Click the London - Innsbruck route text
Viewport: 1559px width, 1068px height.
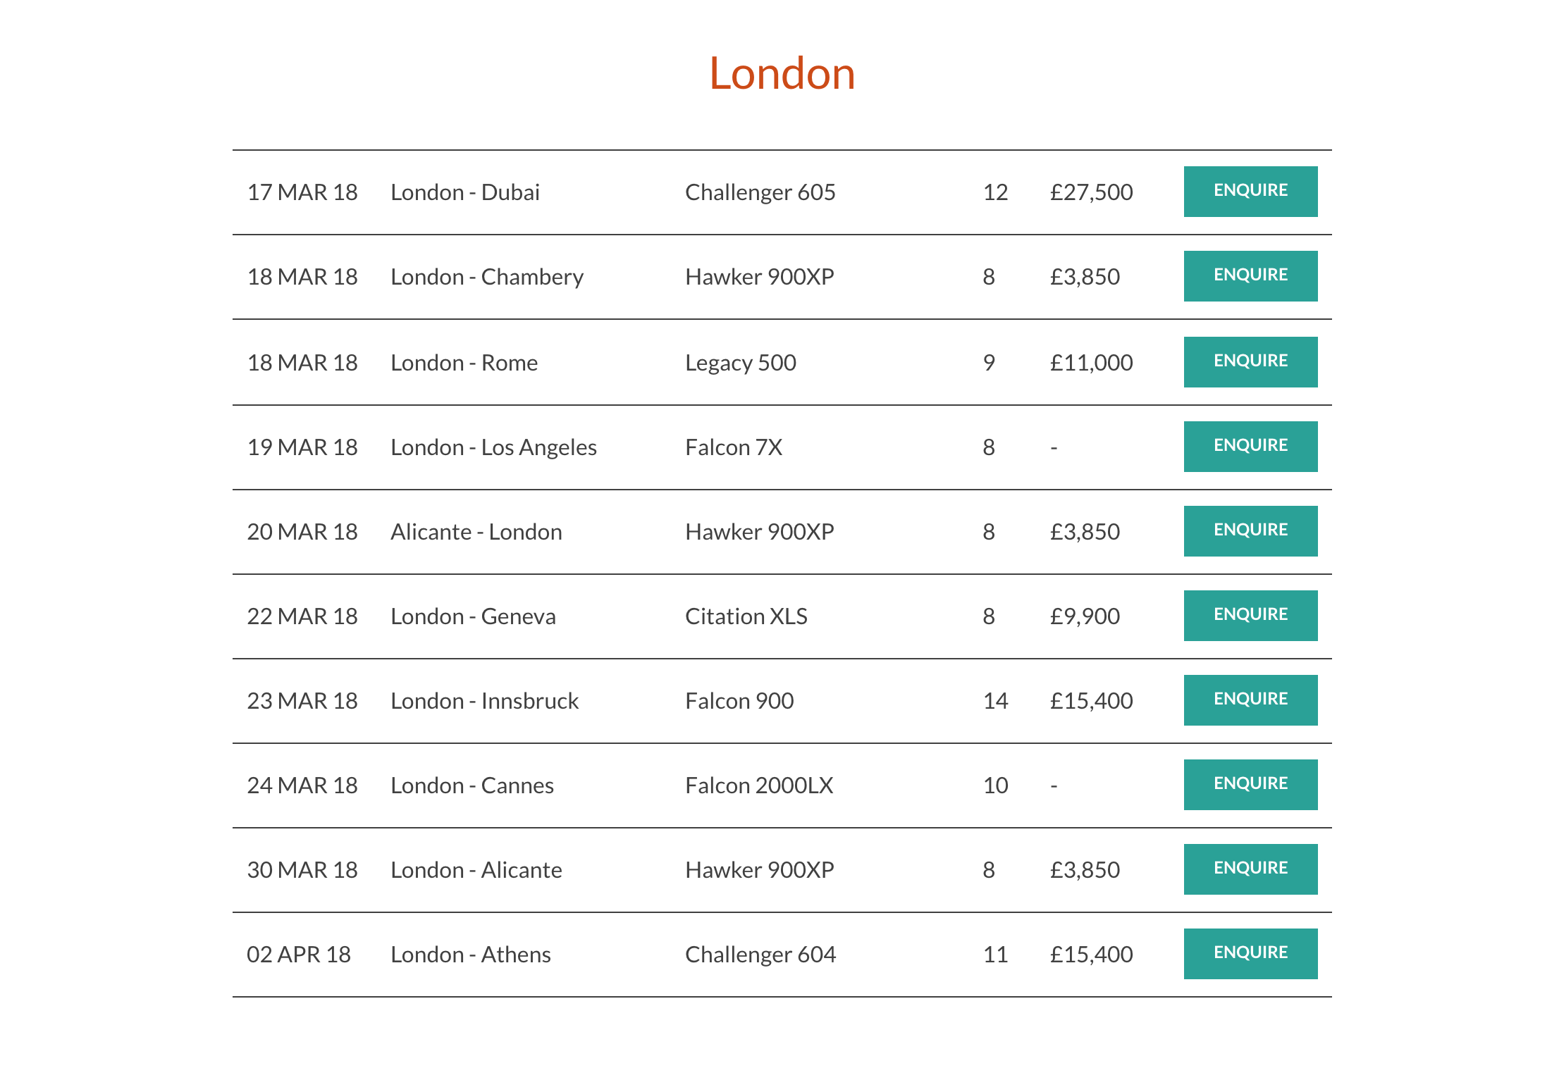pos(485,701)
